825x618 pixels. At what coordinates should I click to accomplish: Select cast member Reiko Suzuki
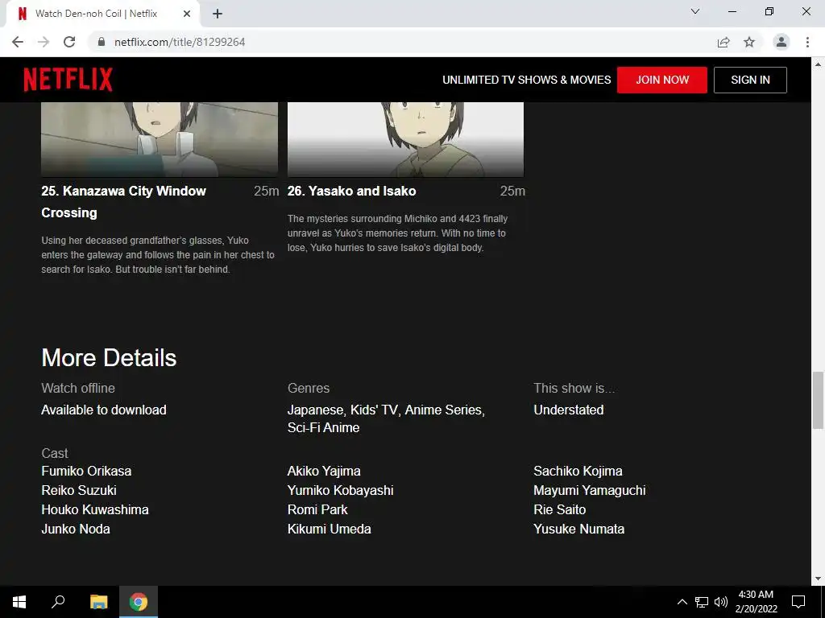pyautogui.click(x=79, y=490)
